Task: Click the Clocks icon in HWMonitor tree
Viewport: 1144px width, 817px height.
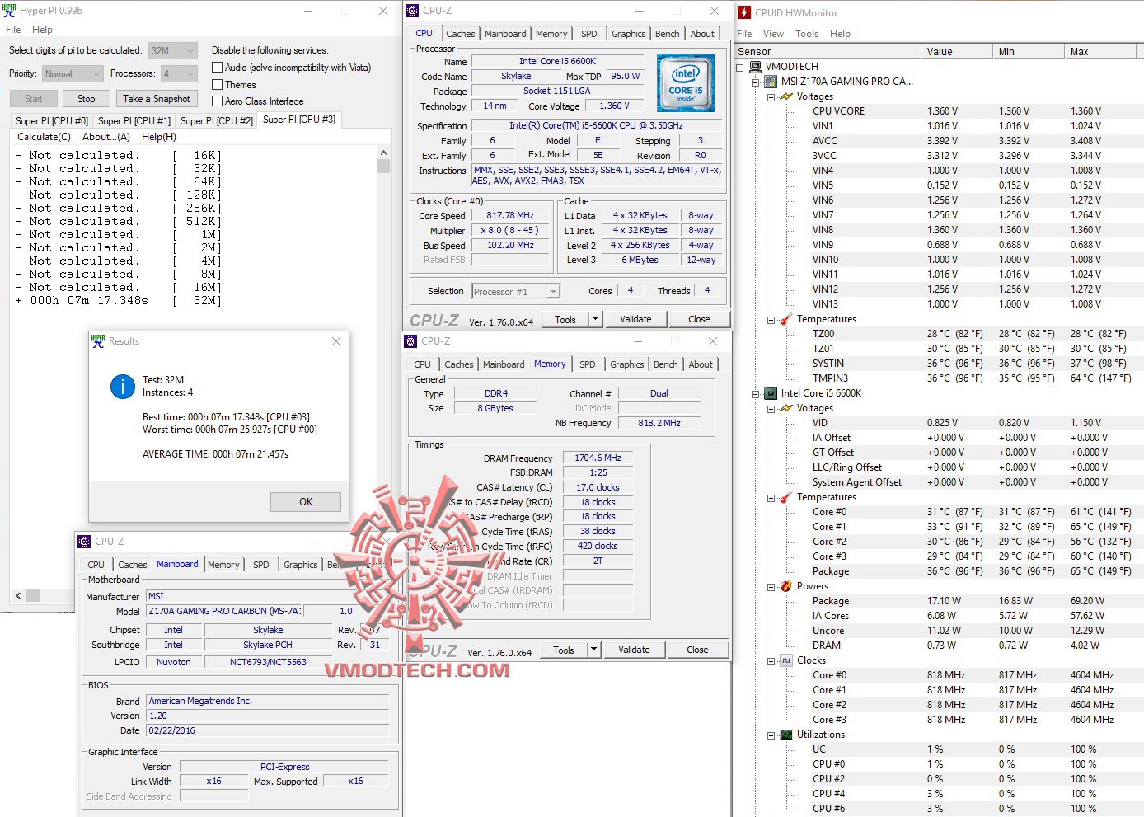Action: point(786,660)
